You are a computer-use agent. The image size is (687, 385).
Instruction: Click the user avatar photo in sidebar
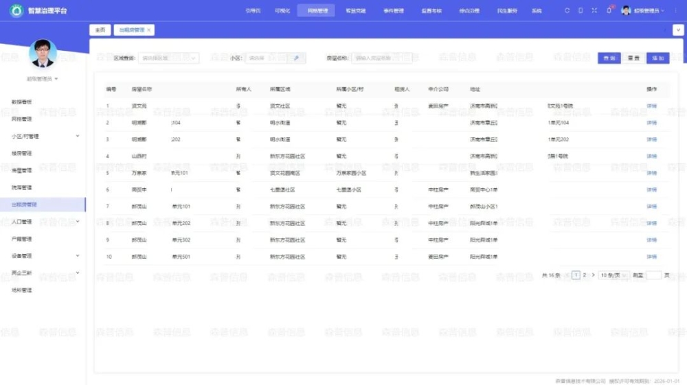click(43, 54)
